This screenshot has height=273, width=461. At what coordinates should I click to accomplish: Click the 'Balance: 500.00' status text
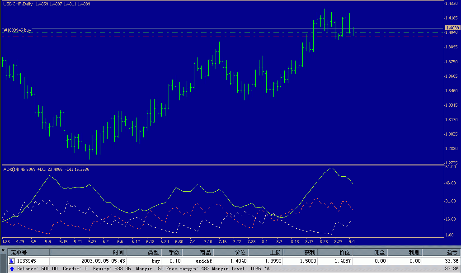coord(38,268)
